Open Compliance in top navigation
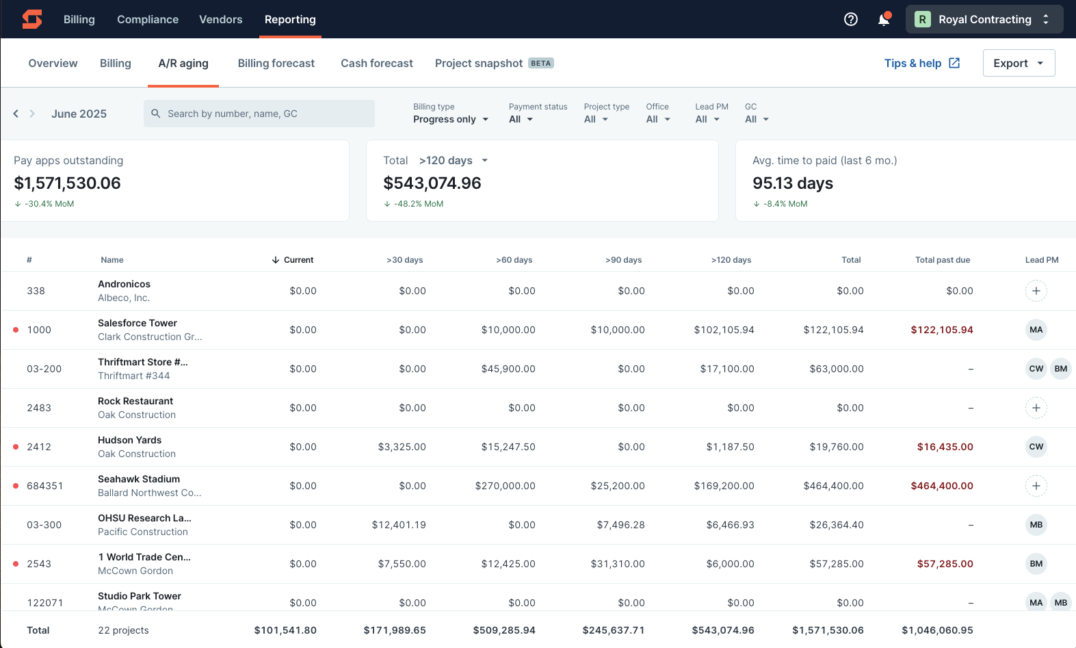Screen dimensions: 1076x648 [x=148, y=19]
